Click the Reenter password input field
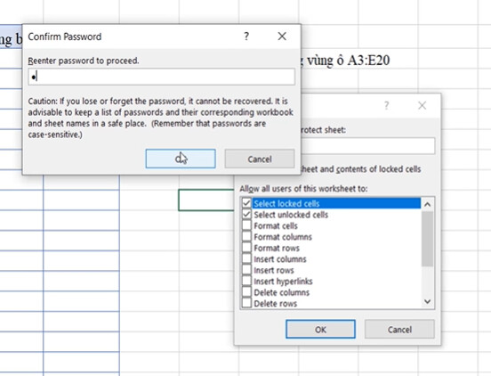Screen dimensions: 491x376 (x=161, y=77)
